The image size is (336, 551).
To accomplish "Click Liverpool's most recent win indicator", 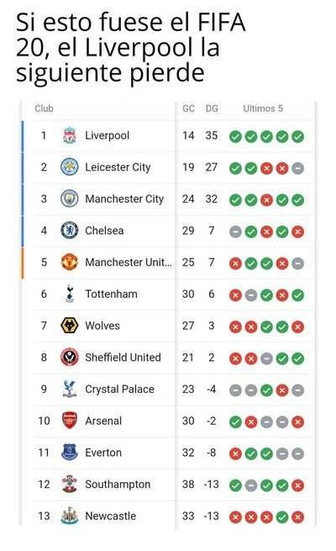I will click(x=297, y=136).
